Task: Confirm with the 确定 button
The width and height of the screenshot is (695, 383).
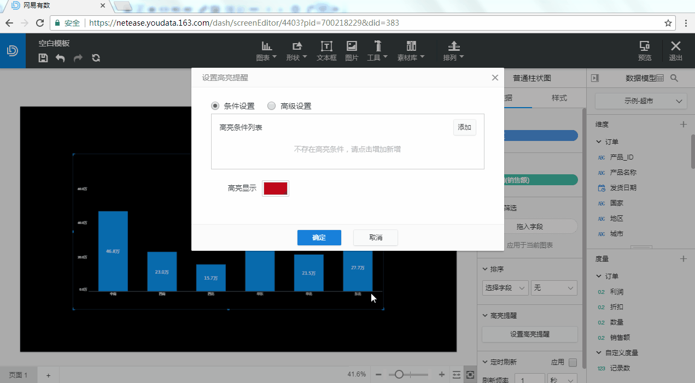Action: [319, 238]
